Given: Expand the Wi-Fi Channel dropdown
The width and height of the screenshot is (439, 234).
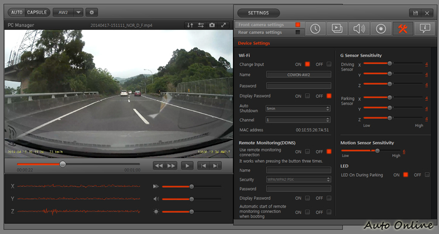Looking at the screenshot, I should (299, 120).
